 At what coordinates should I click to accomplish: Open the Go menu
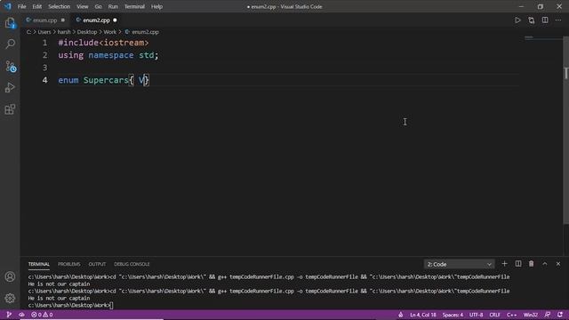(x=99, y=6)
